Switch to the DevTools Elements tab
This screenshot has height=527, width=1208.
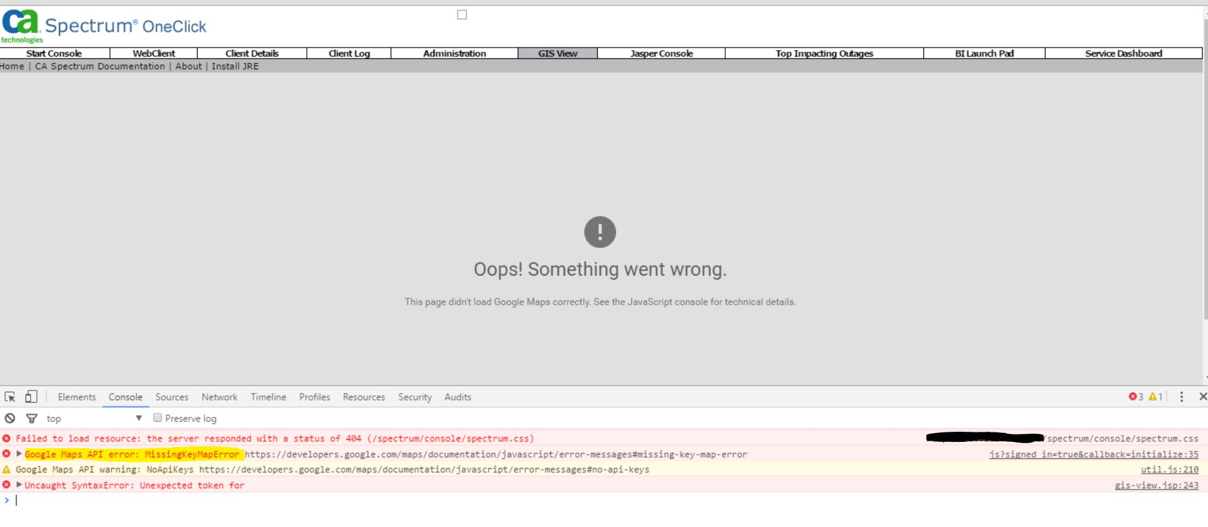pyautogui.click(x=77, y=397)
